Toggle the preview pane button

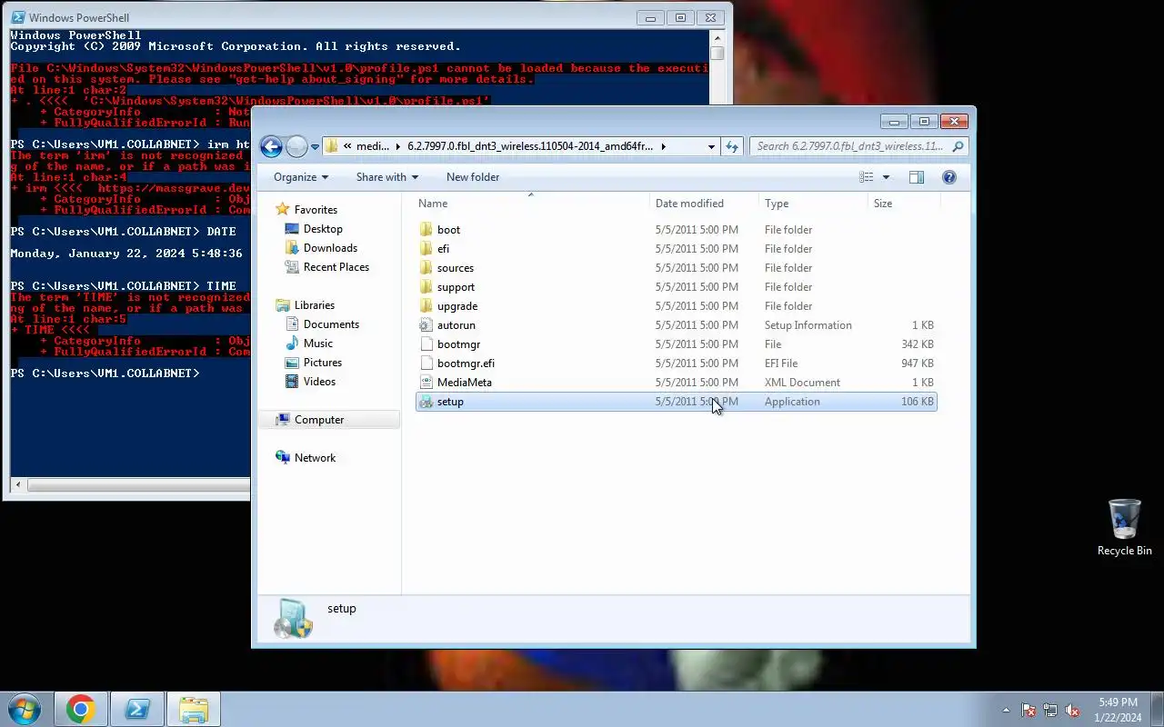[917, 177]
